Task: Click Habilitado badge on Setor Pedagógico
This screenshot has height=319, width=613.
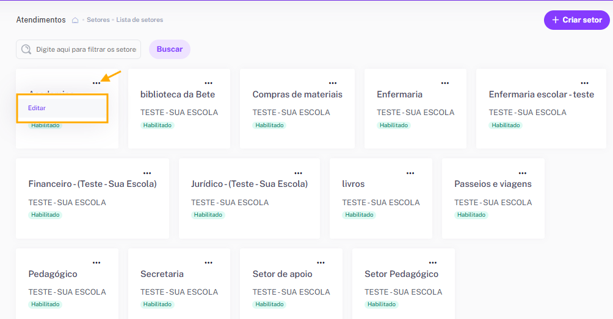Action: click(x=382, y=304)
